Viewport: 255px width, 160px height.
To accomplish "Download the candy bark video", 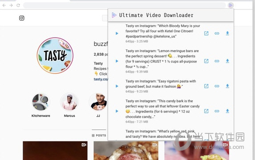I will [227, 111].
